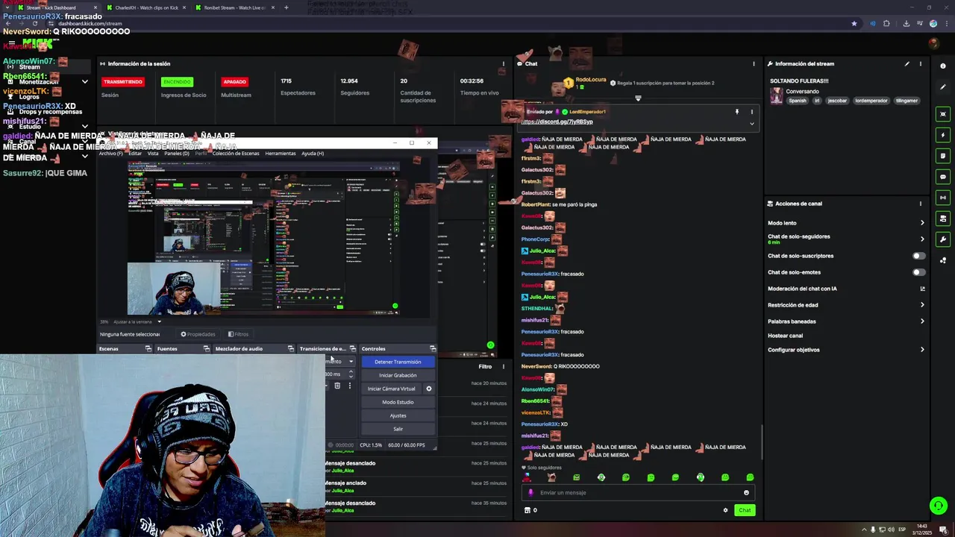The image size is (955, 537).
Task: Click Detener Transmisión button in OBS
Action: (398, 362)
